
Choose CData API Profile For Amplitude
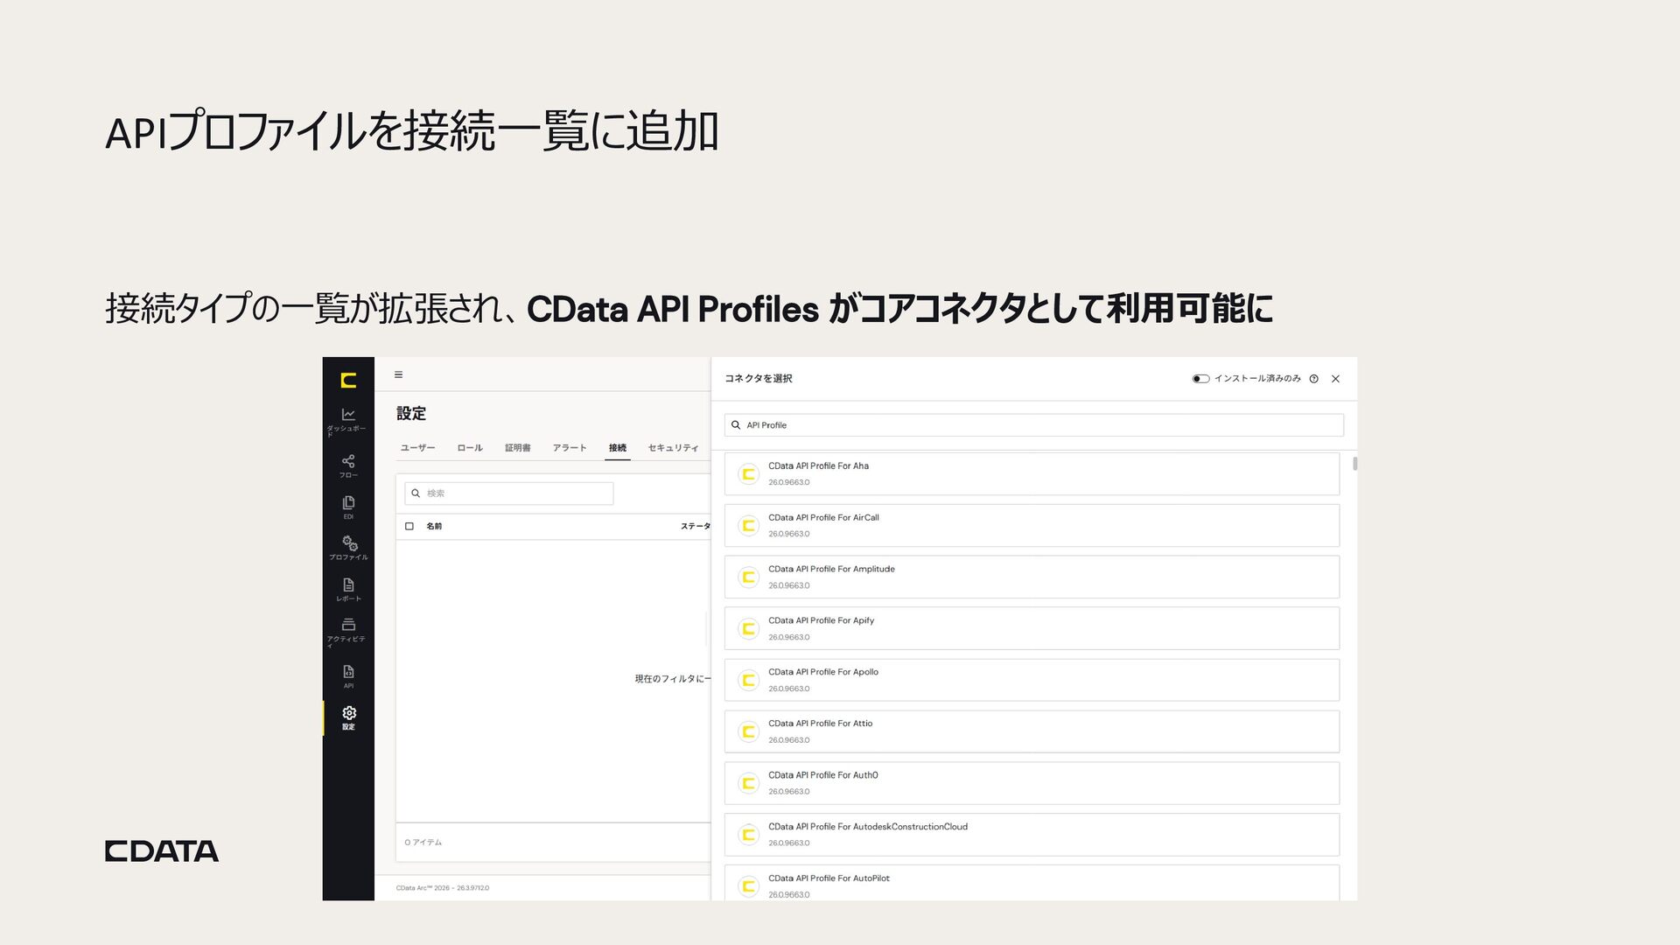(1032, 577)
